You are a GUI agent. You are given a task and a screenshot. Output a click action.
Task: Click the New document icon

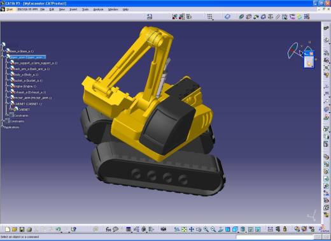(8, 230)
